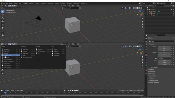Open the Modifier properties wrench tab
The width and height of the screenshot is (175, 98).
(146, 58)
